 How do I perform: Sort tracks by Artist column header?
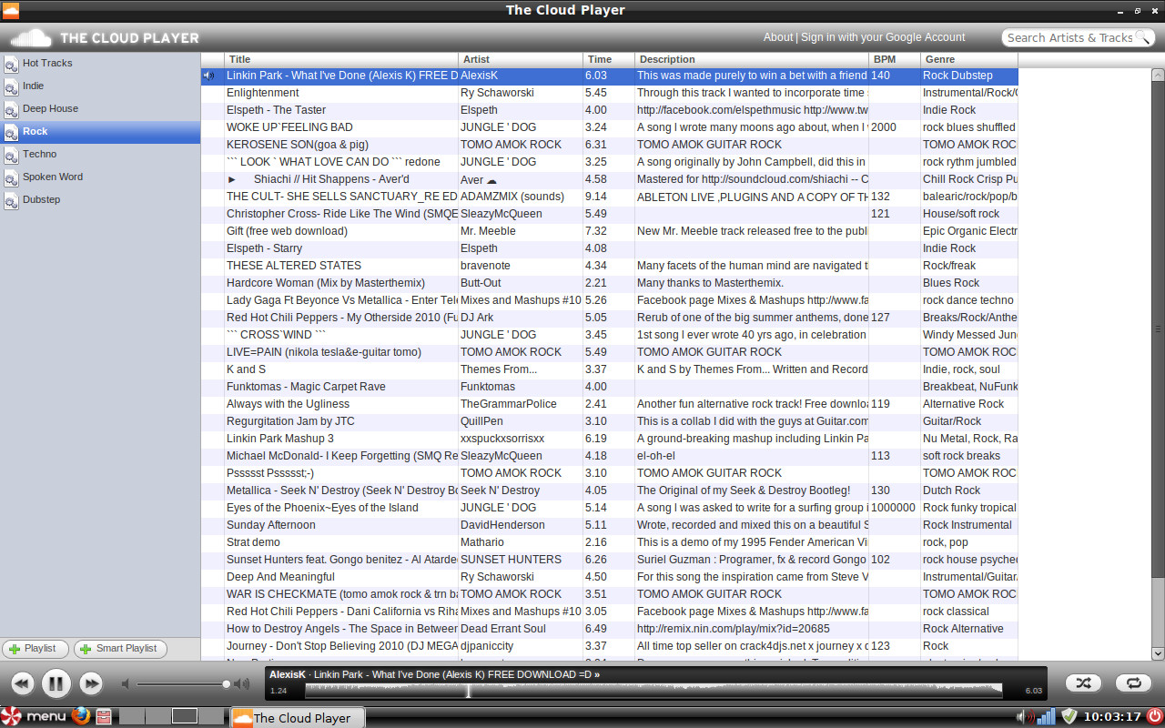[521, 59]
